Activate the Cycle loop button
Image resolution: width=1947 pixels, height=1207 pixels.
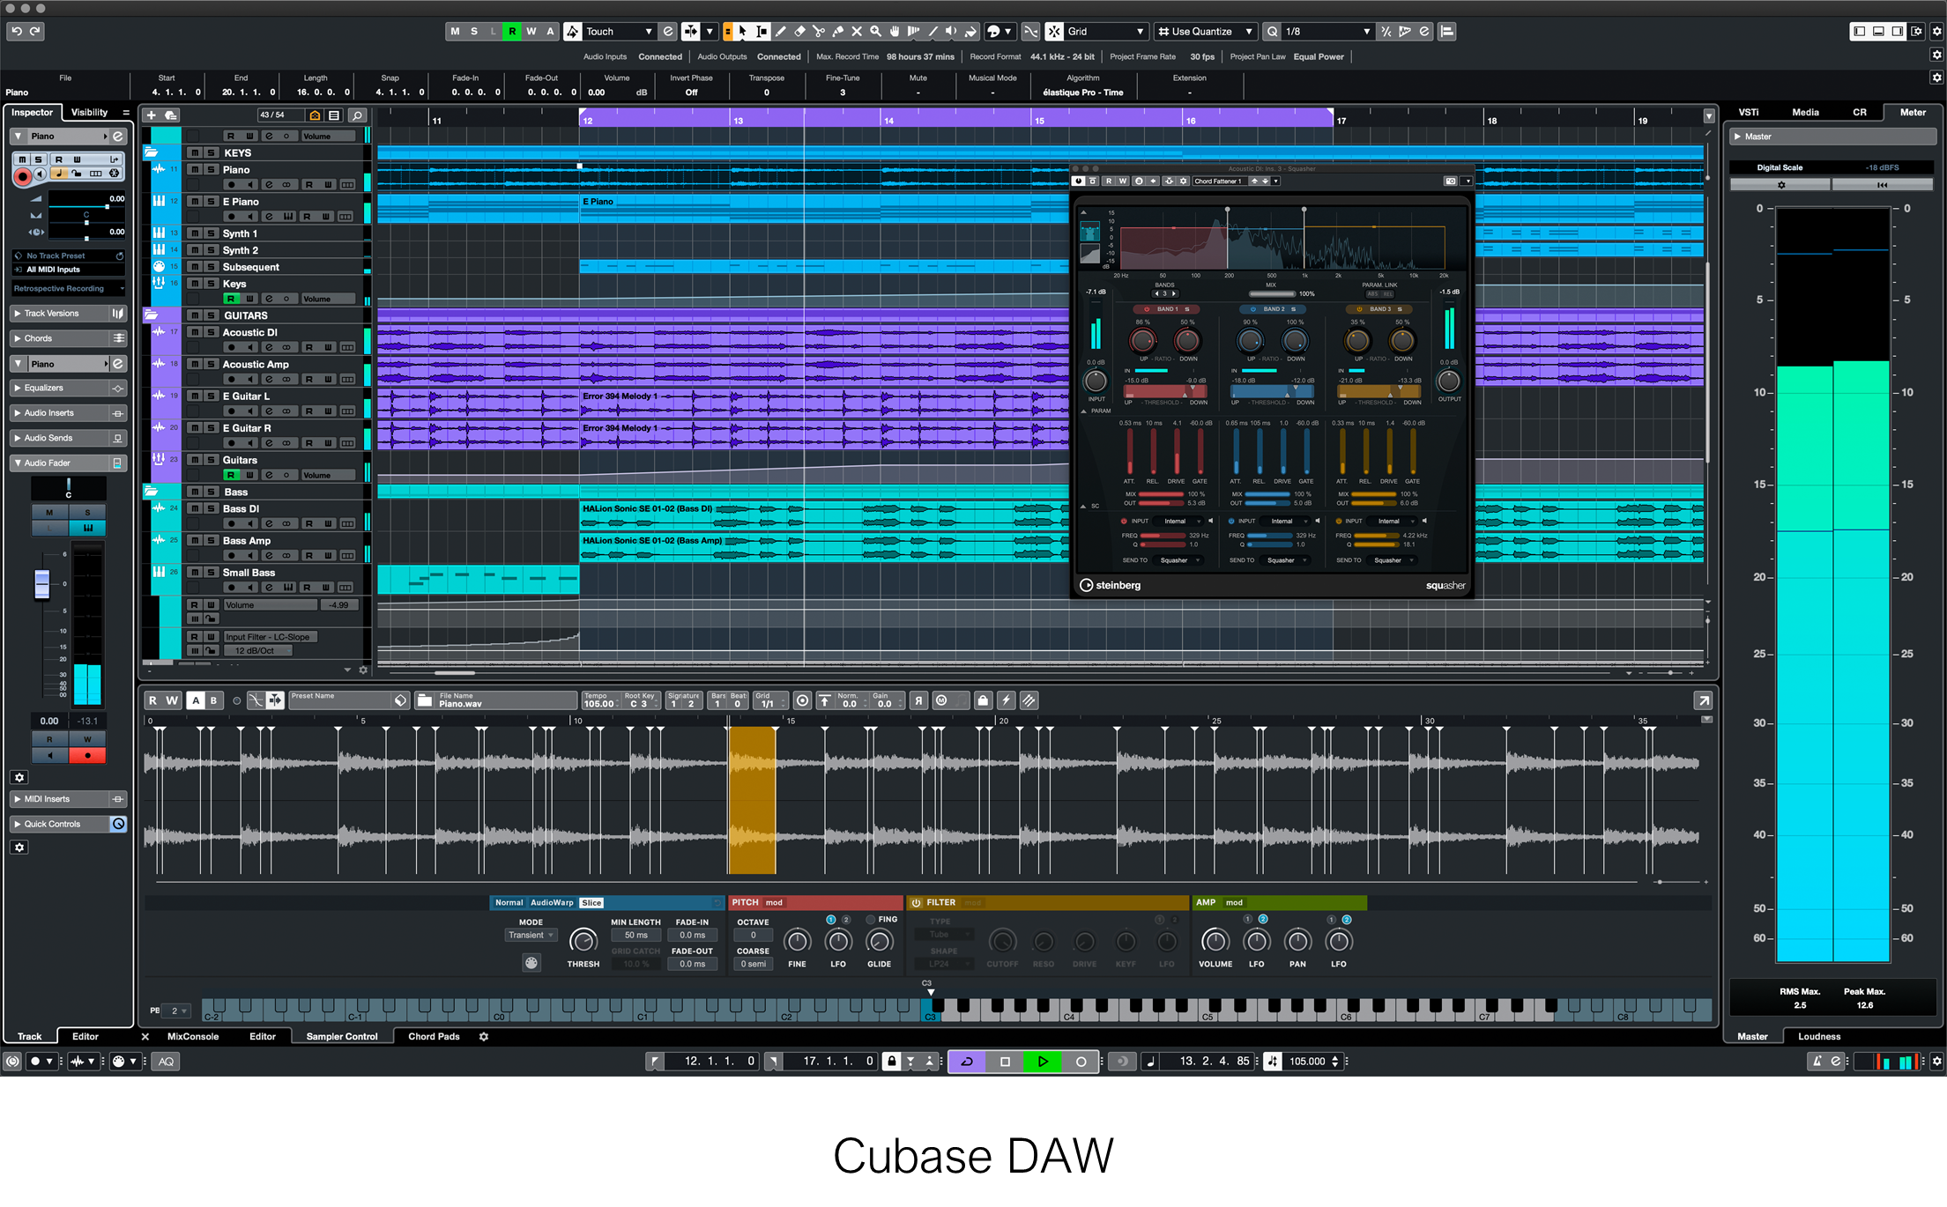966,1062
